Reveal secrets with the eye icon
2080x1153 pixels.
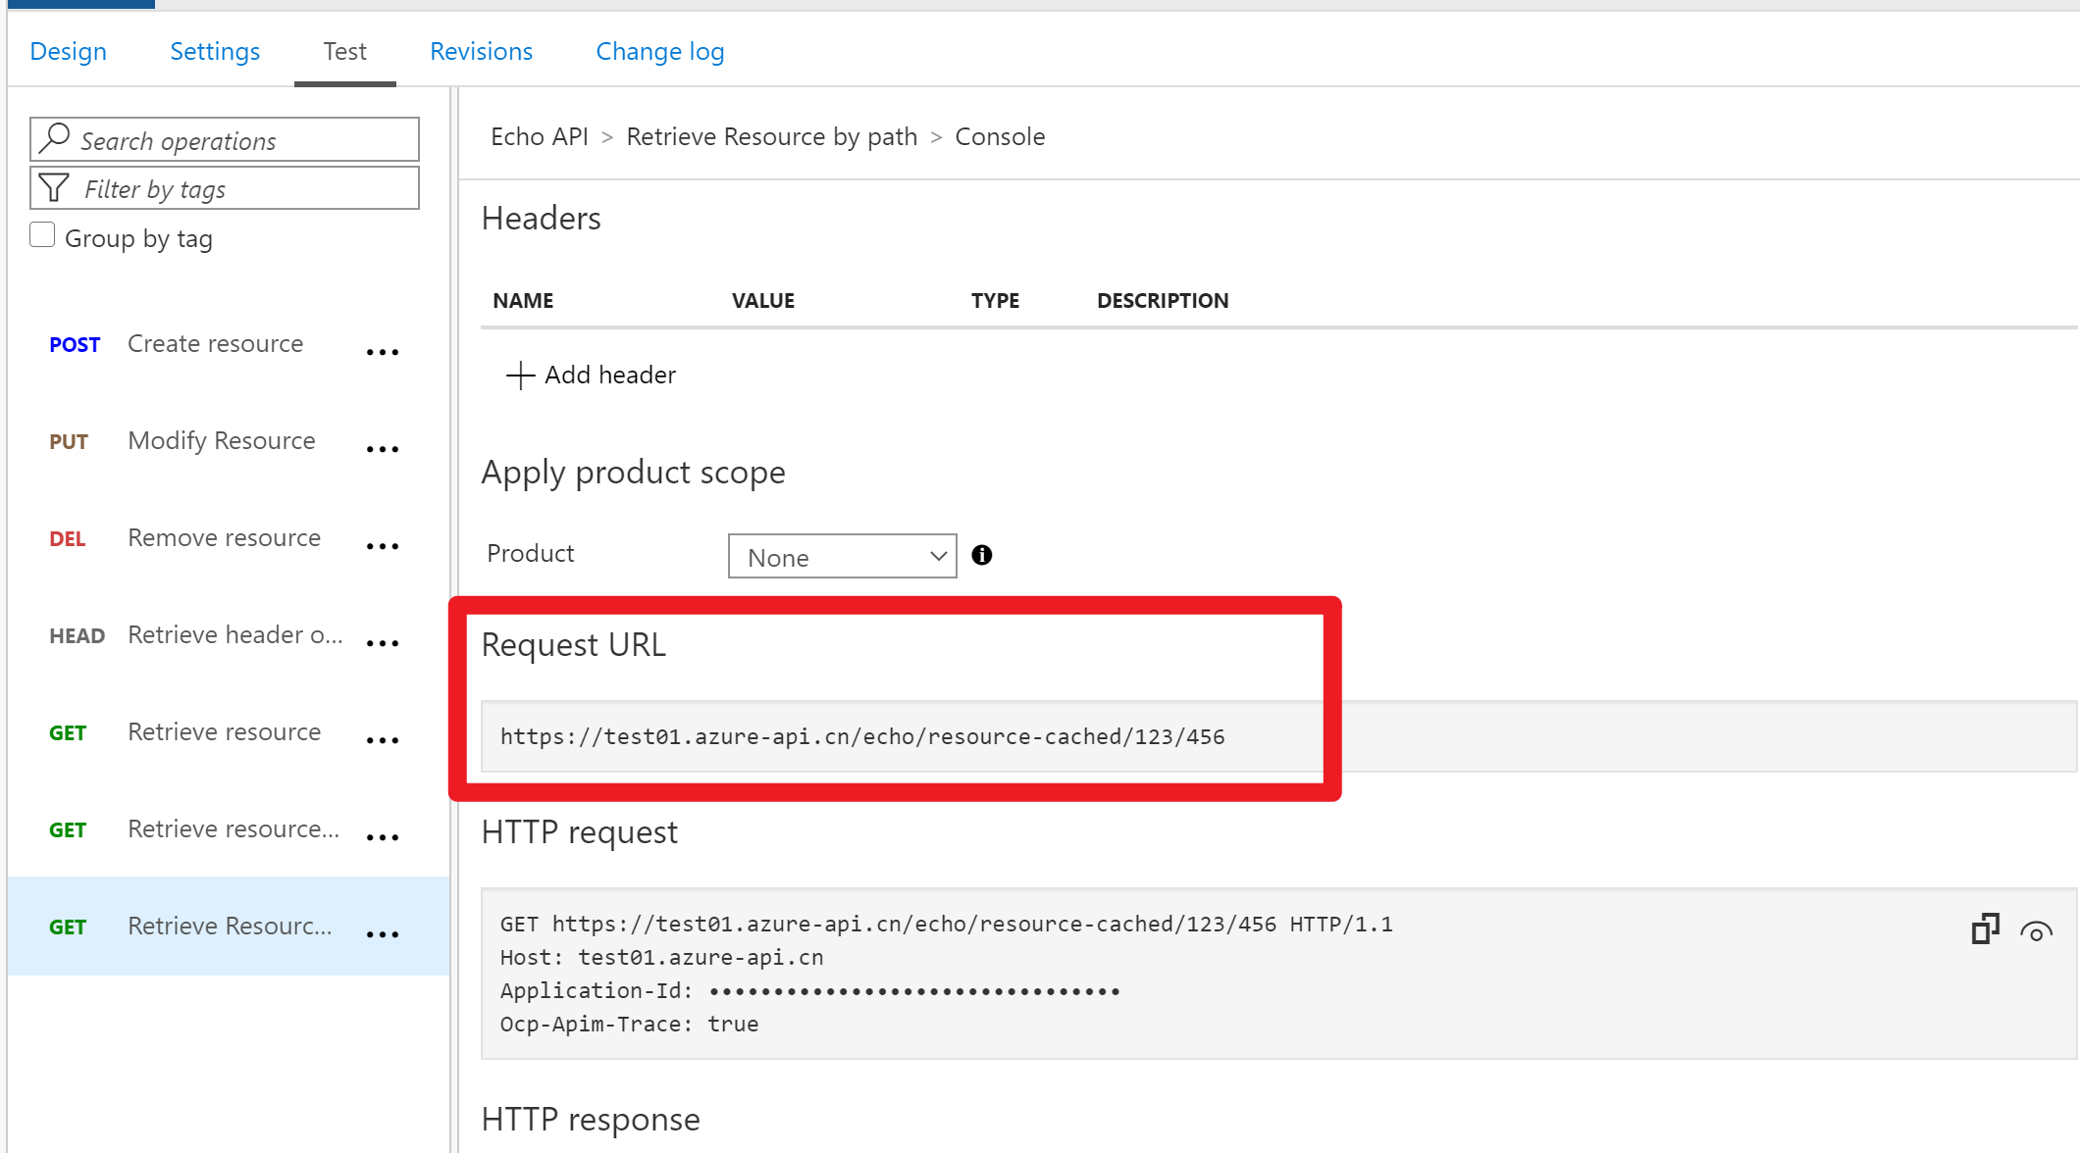tap(2036, 931)
